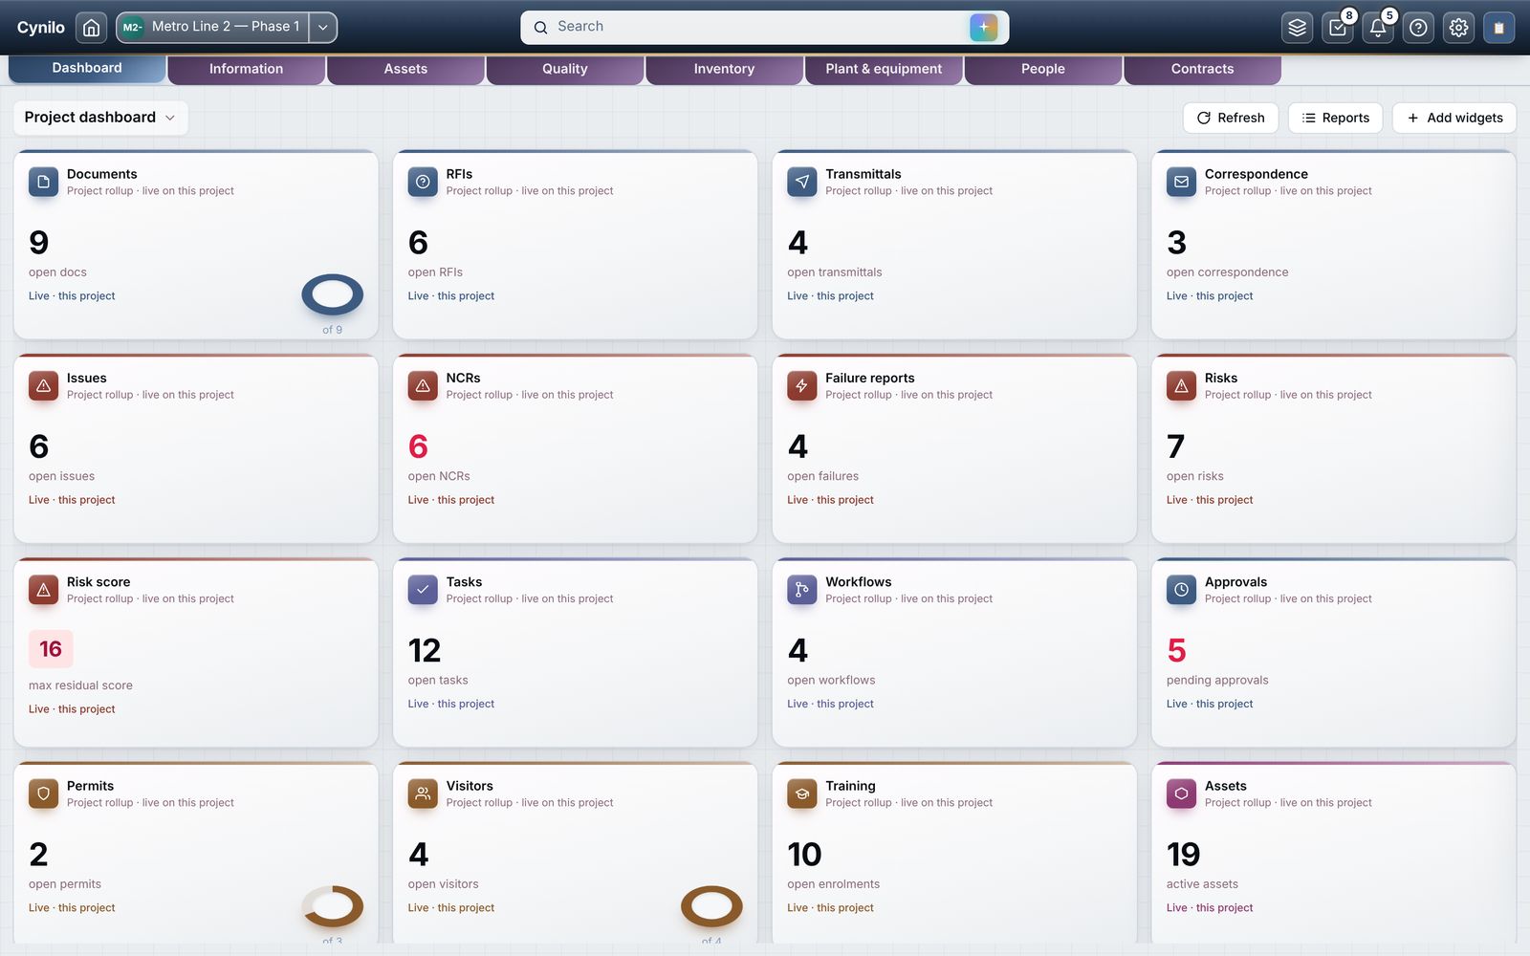Viewport: 1530px width, 956px height.
Task: Click the 7 open risks count
Action: (x=1176, y=446)
